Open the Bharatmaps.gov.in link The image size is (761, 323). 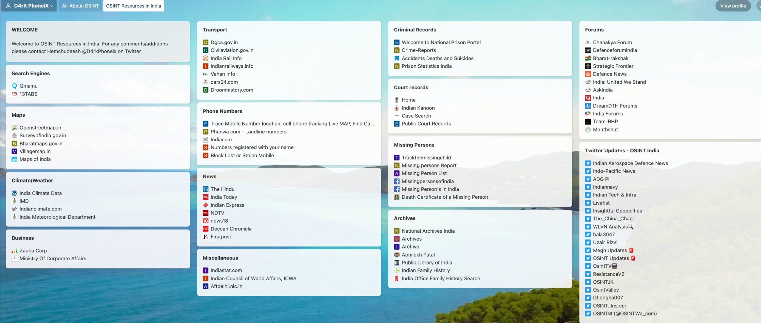pyautogui.click(x=41, y=144)
